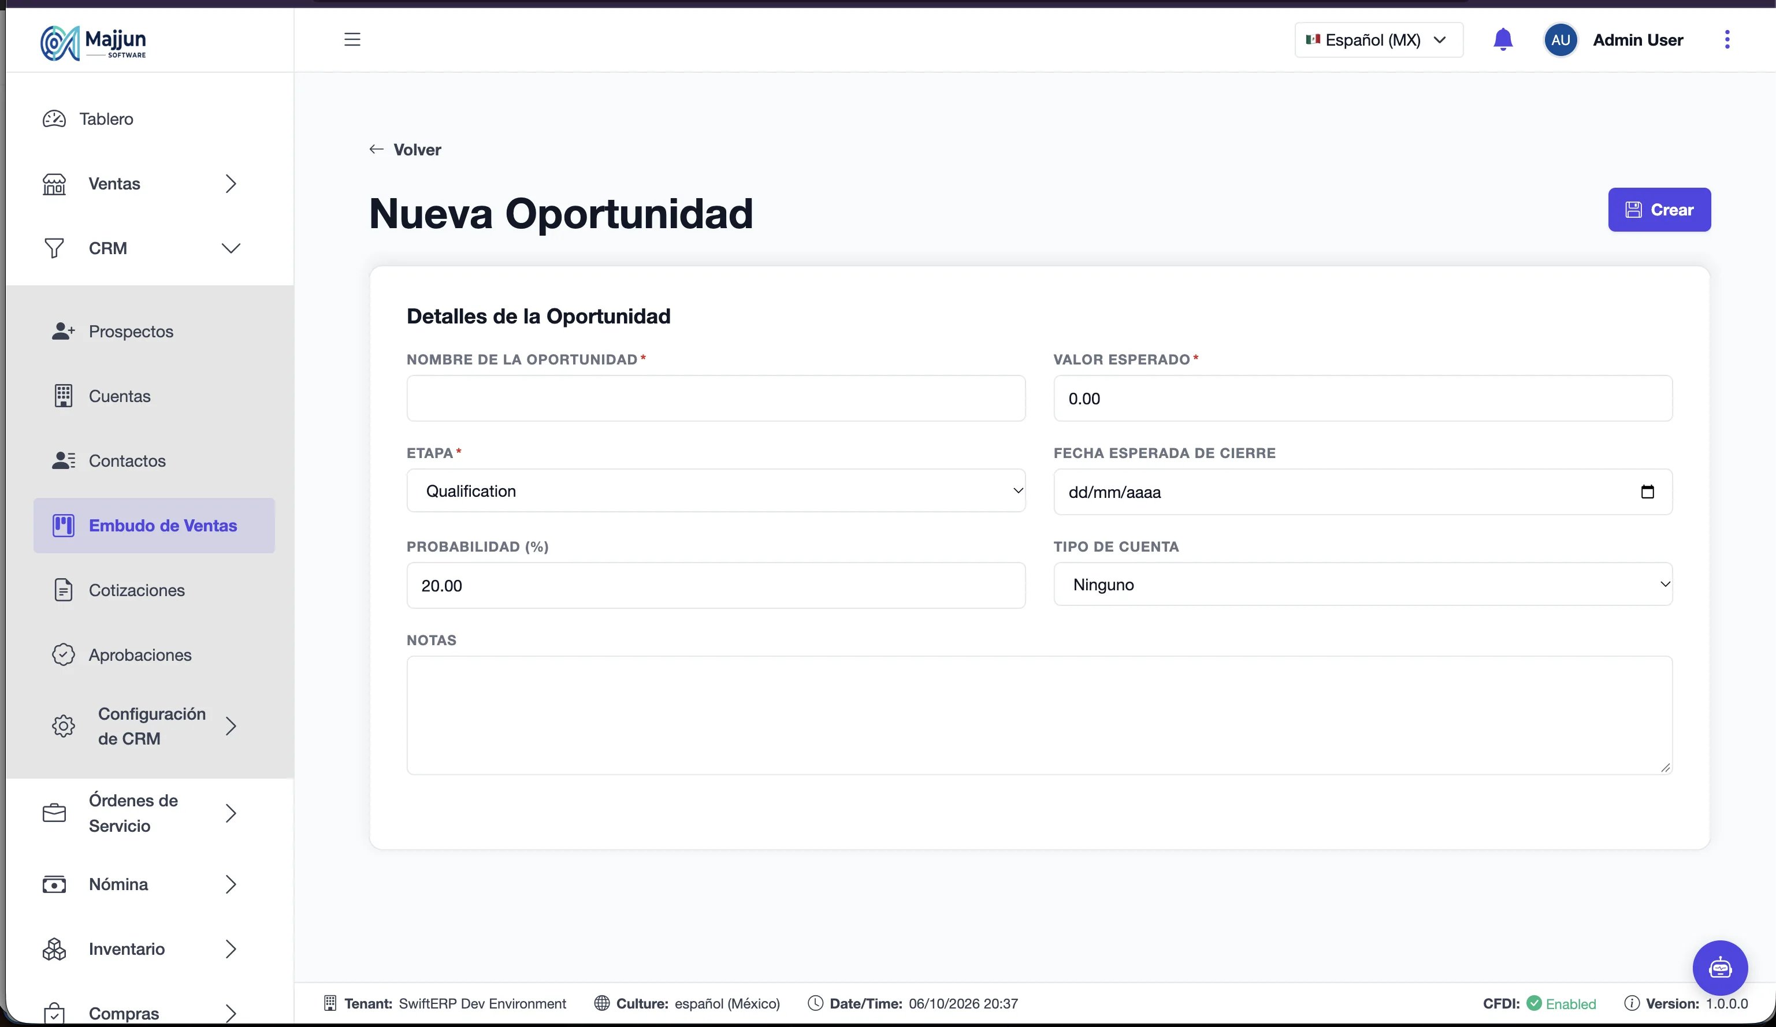Open the Español (MX) language dropdown
The width and height of the screenshot is (1776, 1027).
point(1379,39)
